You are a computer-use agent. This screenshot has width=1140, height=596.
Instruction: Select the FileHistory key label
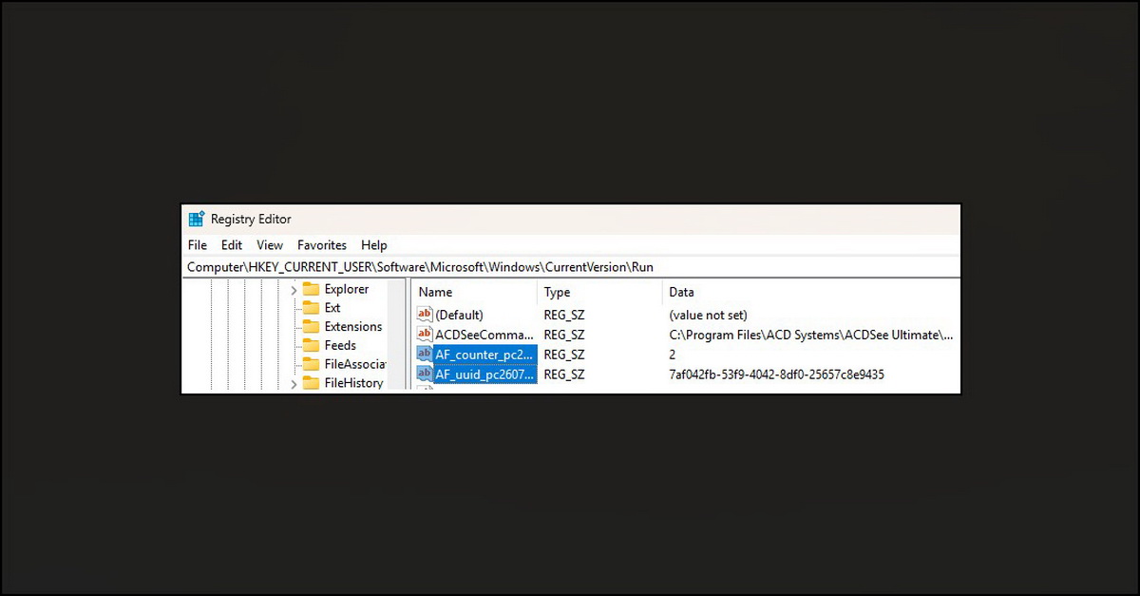[353, 383]
